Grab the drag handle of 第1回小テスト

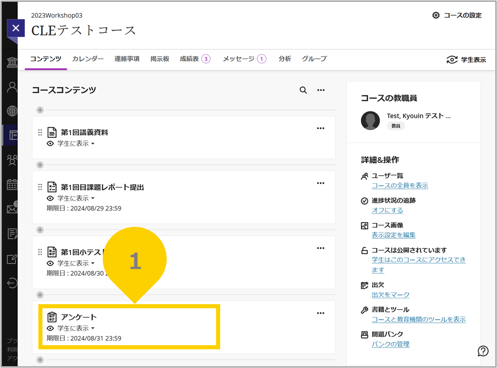(x=40, y=252)
